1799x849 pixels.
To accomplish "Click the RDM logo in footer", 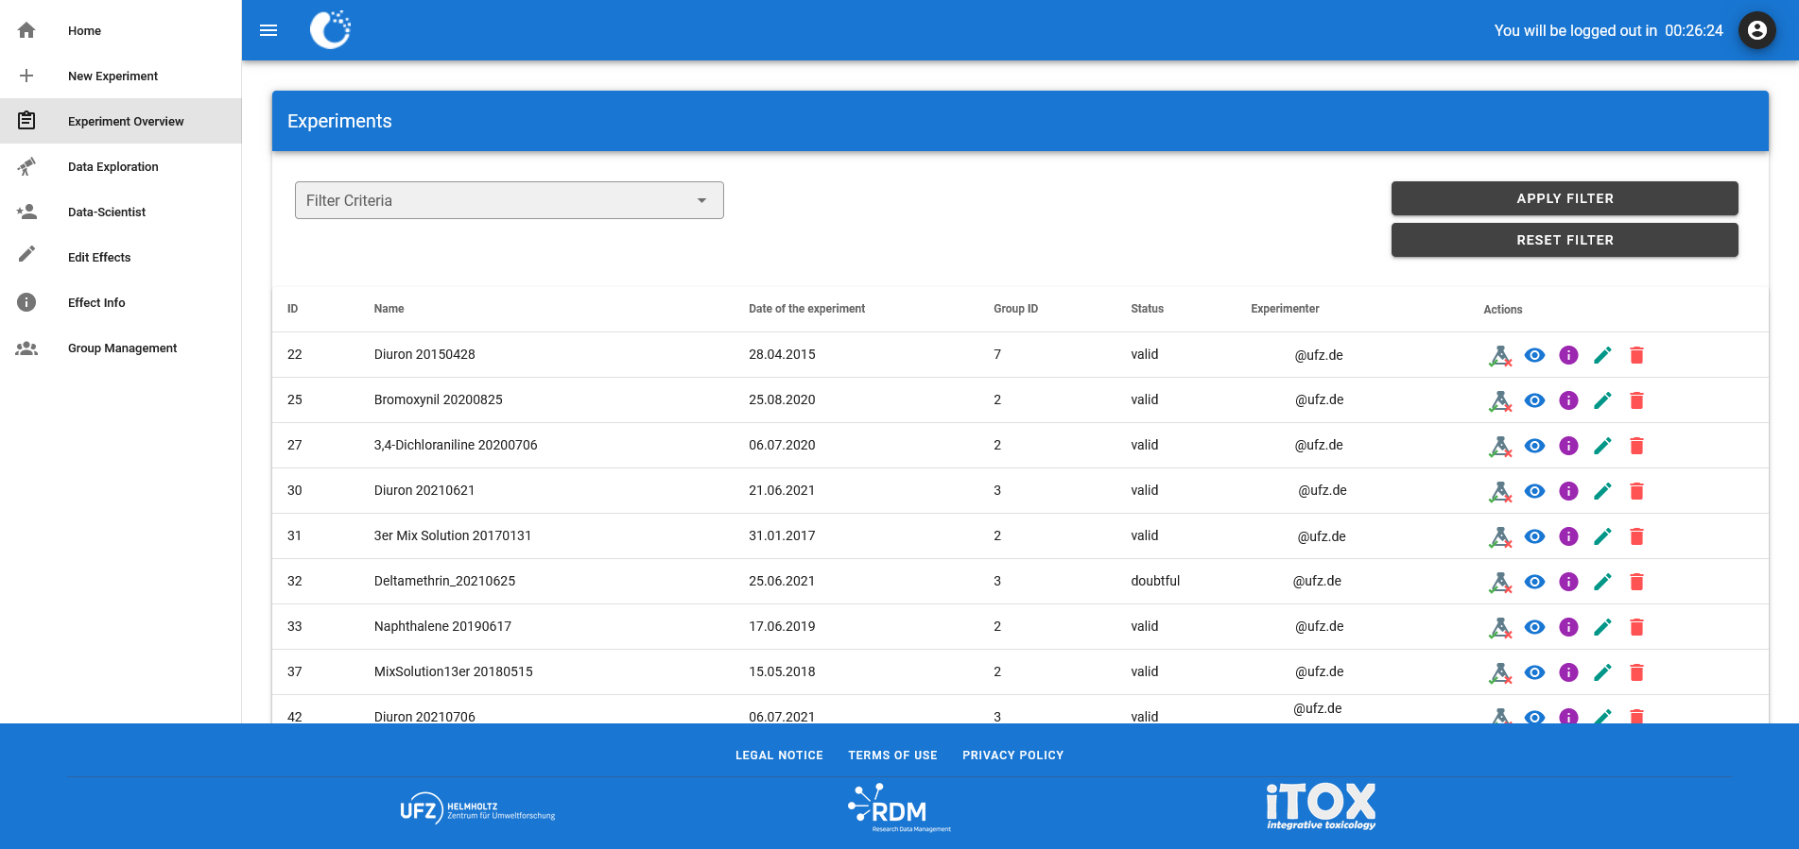I will [x=898, y=808].
